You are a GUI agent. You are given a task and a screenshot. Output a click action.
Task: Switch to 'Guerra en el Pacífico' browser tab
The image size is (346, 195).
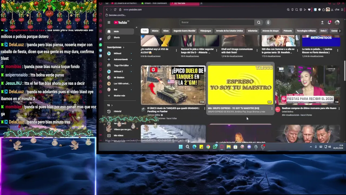124,3
